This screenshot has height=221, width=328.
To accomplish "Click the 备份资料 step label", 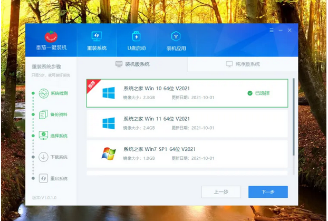I will click(x=59, y=114).
